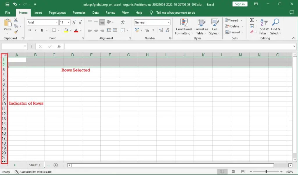Viewport: 298px width, 175px height.
Task: Increase indent of cell content
Action: pos(115,30)
